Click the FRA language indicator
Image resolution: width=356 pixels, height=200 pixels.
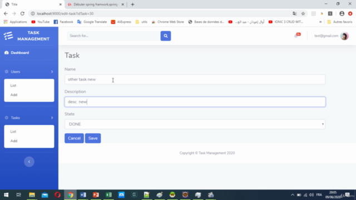coord(319,195)
